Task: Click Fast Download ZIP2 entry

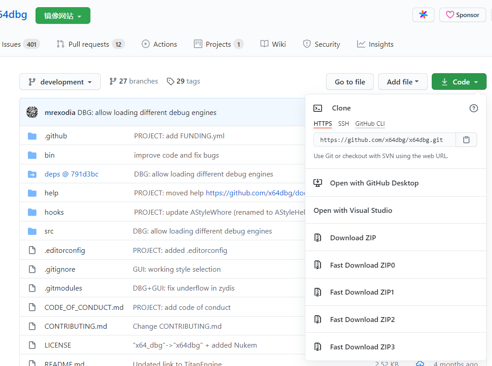Action: coord(396,319)
